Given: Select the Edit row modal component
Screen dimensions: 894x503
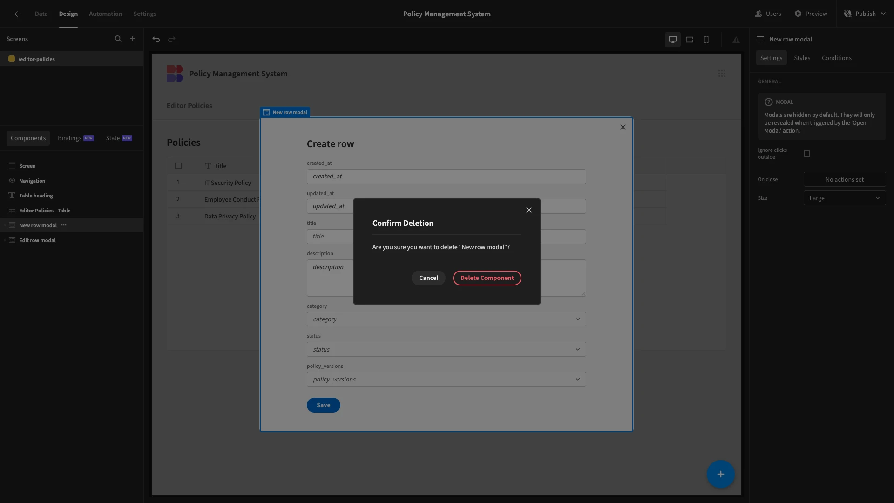Looking at the screenshot, I should [x=72, y=240].
